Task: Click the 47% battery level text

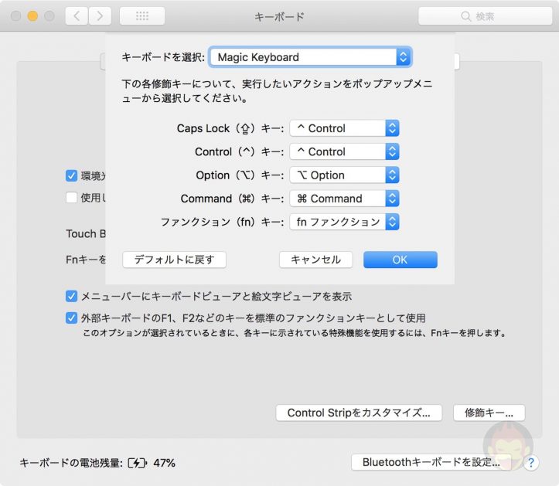Action: [165, 463]
